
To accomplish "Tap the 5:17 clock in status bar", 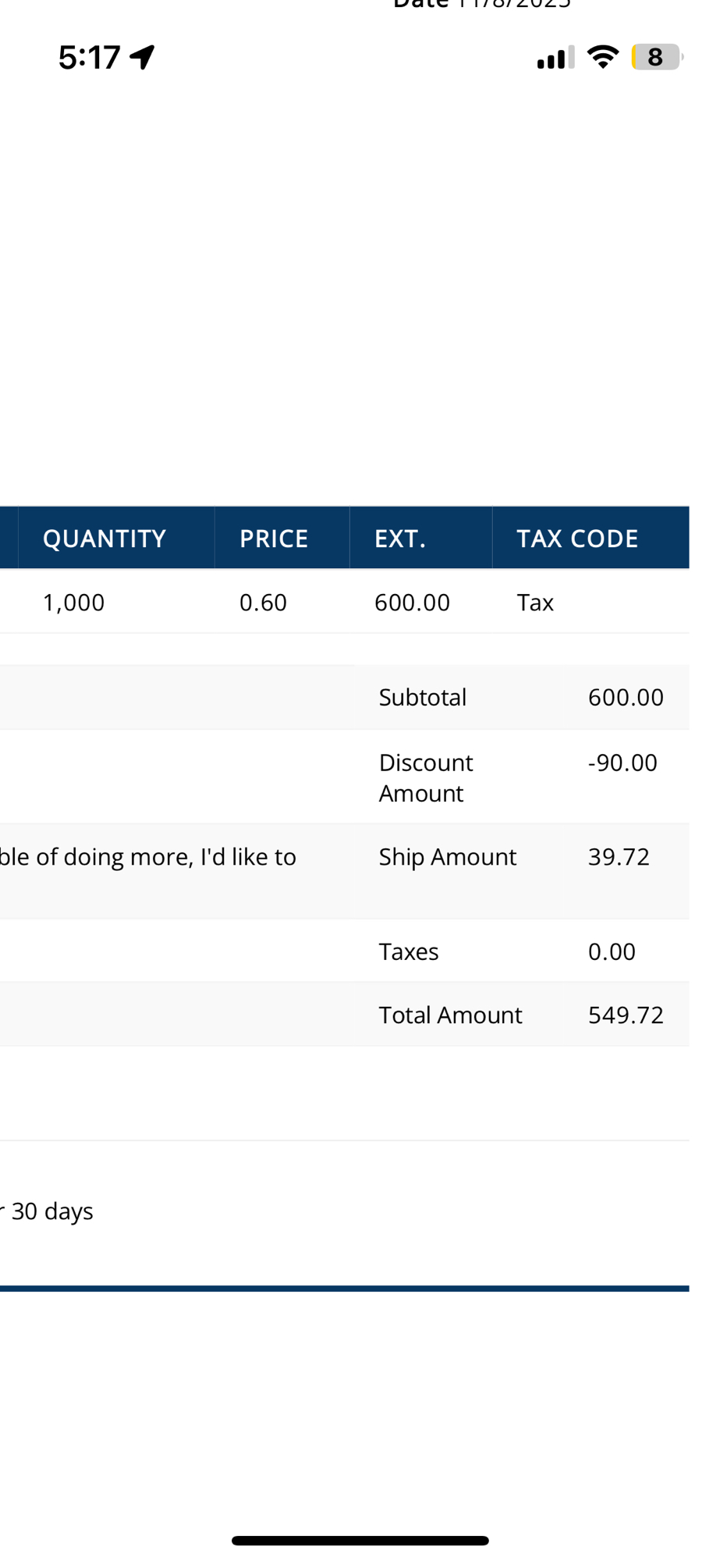I will tap(89, 57).
